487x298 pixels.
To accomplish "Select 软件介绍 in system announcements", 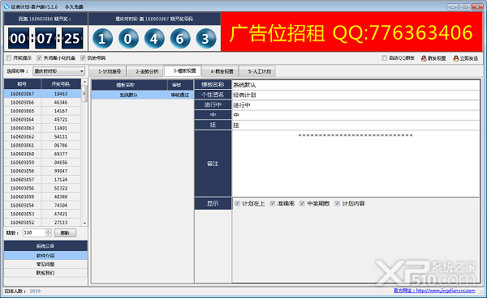I will pos(45,256).
